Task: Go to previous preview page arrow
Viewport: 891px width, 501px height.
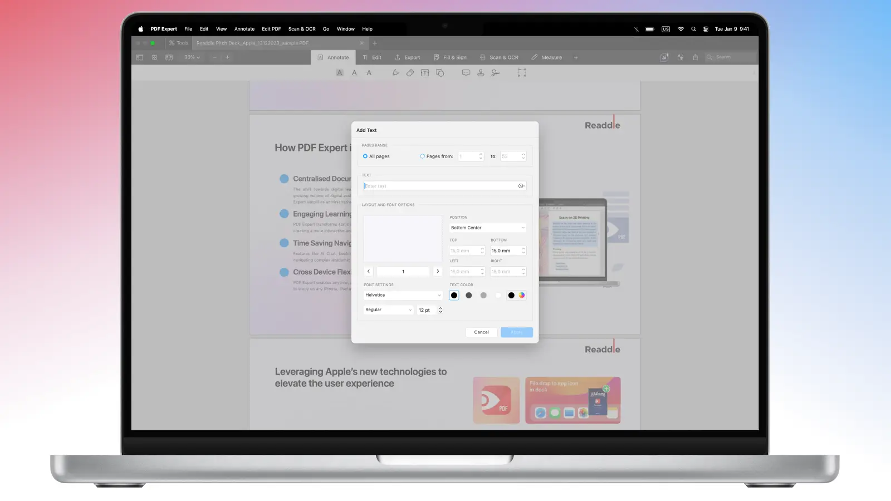Action: tap(369, 272)
